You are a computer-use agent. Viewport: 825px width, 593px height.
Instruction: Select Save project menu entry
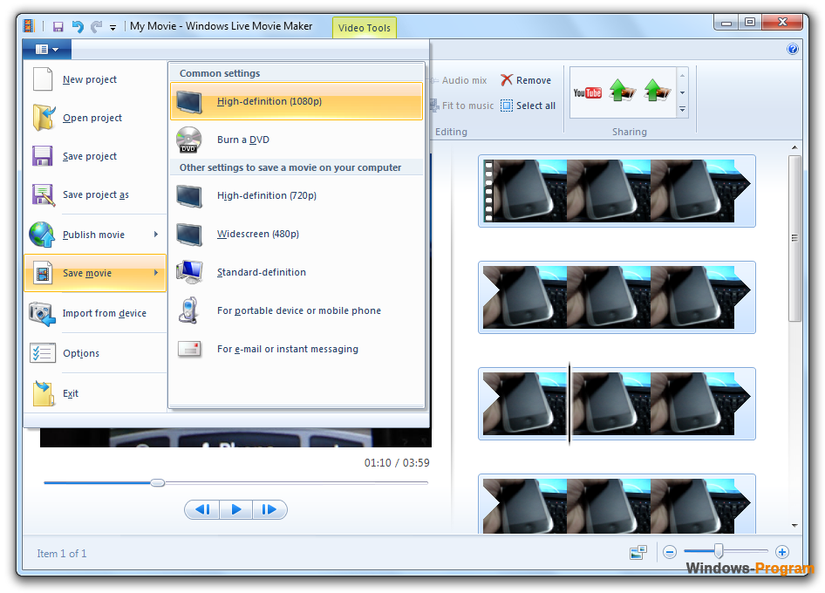[x=96, y=156]
